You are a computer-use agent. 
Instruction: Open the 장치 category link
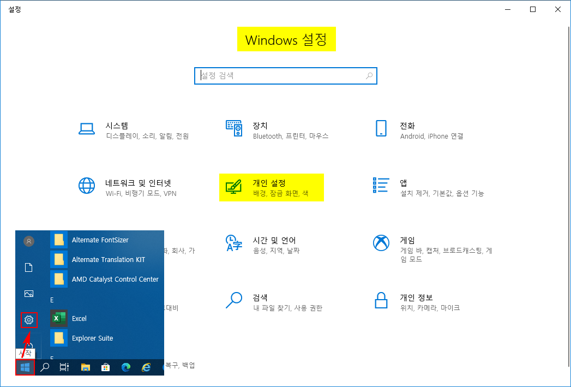pos(260,126)
